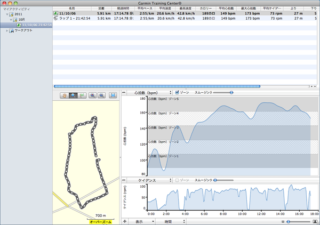Viewport: 320px width, 225px height.
Task: Open the 心拍数 (bpm) graph type dropdown
Action: click(149, 93)
